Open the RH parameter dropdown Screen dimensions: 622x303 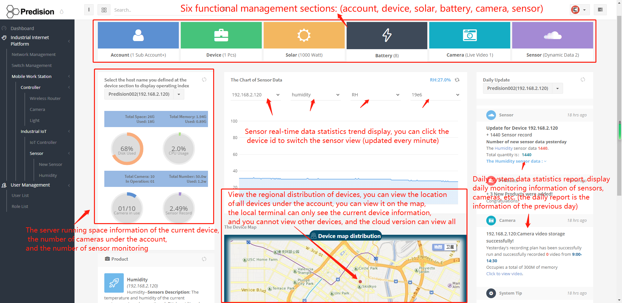click(x=375, y=95)
